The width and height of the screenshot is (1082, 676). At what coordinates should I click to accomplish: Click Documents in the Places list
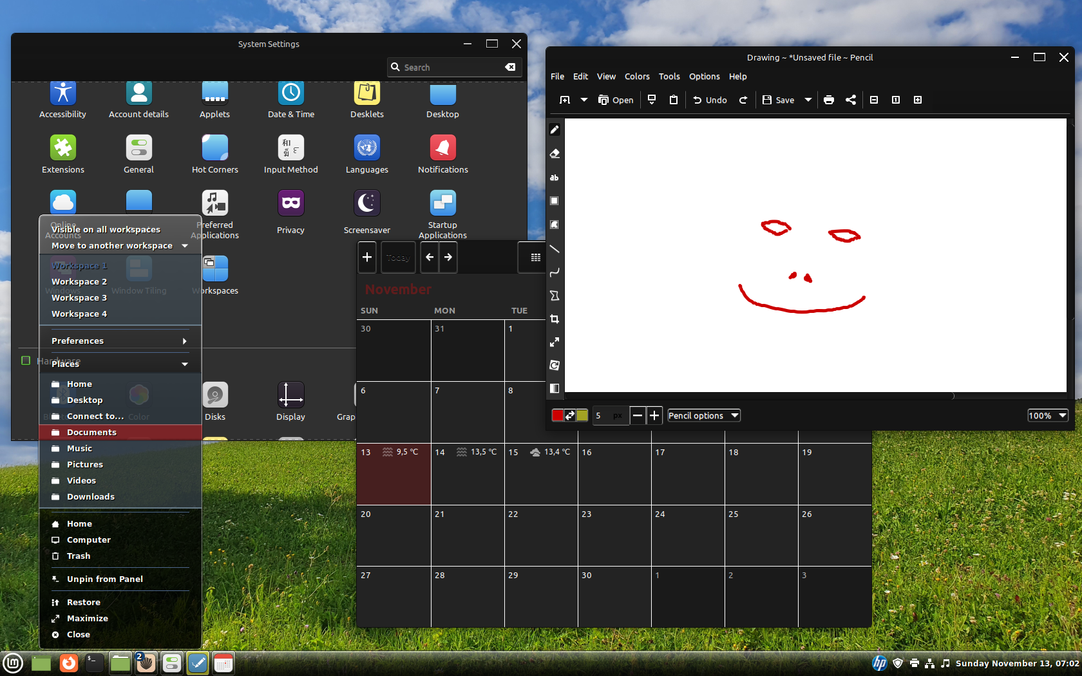click(120, 432)
